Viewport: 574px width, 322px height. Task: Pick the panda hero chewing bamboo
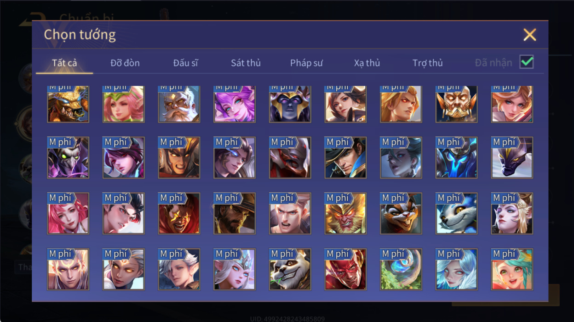click(290, 269)
